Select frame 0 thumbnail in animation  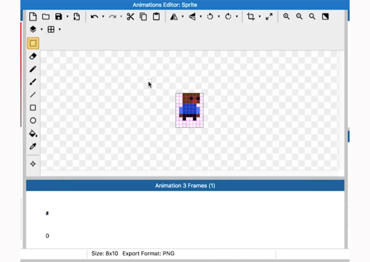coord(47,213)
